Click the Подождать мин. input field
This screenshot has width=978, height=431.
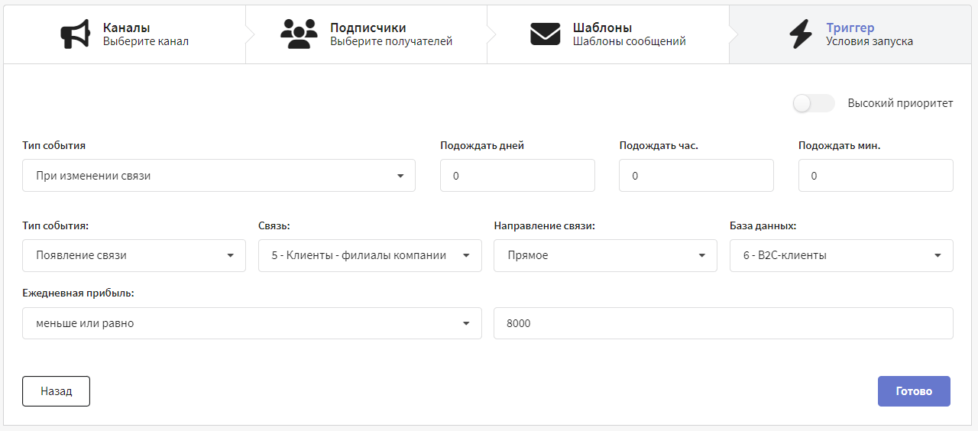tap(876, 176)
